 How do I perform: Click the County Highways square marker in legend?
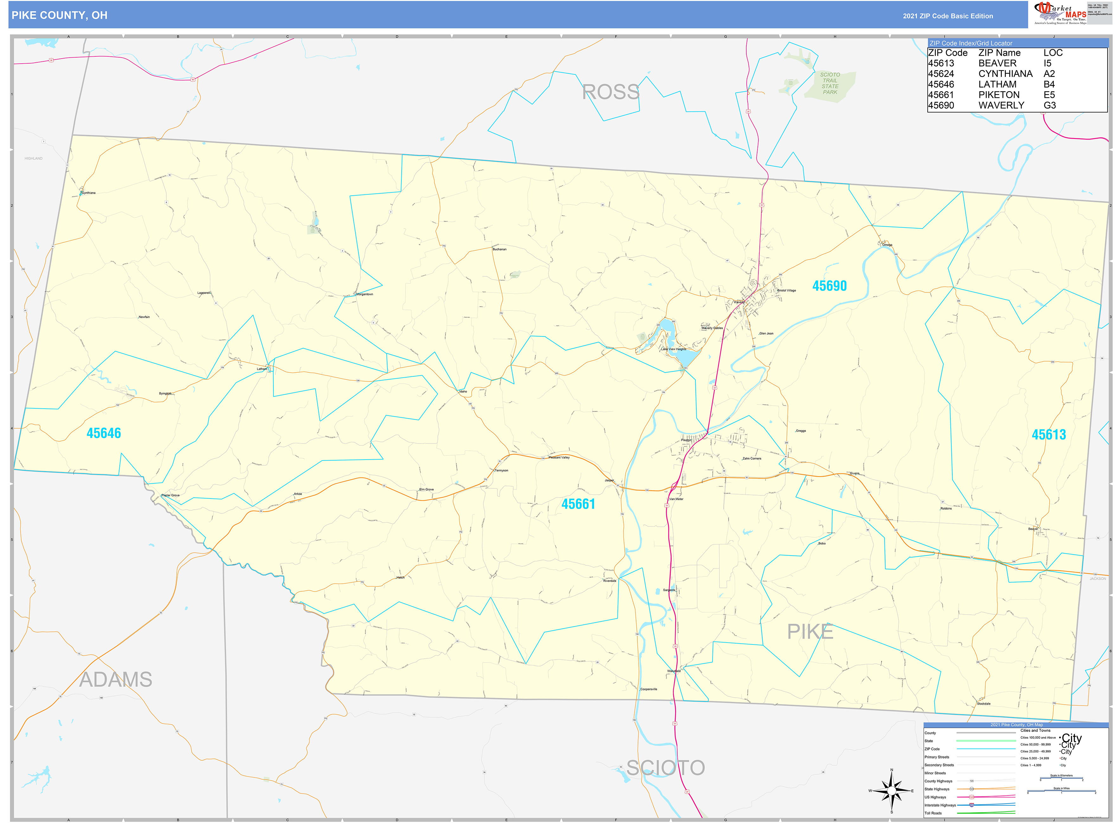point(972,781)
